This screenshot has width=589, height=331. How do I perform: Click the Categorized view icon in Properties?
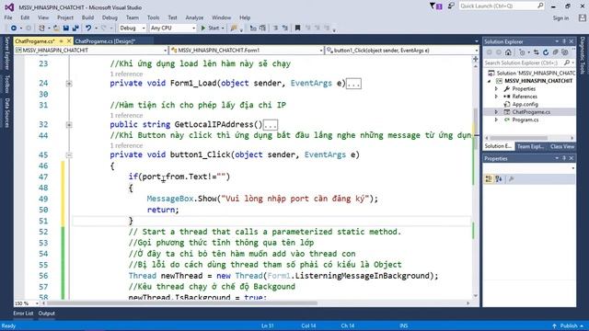(x=489, y=179)
